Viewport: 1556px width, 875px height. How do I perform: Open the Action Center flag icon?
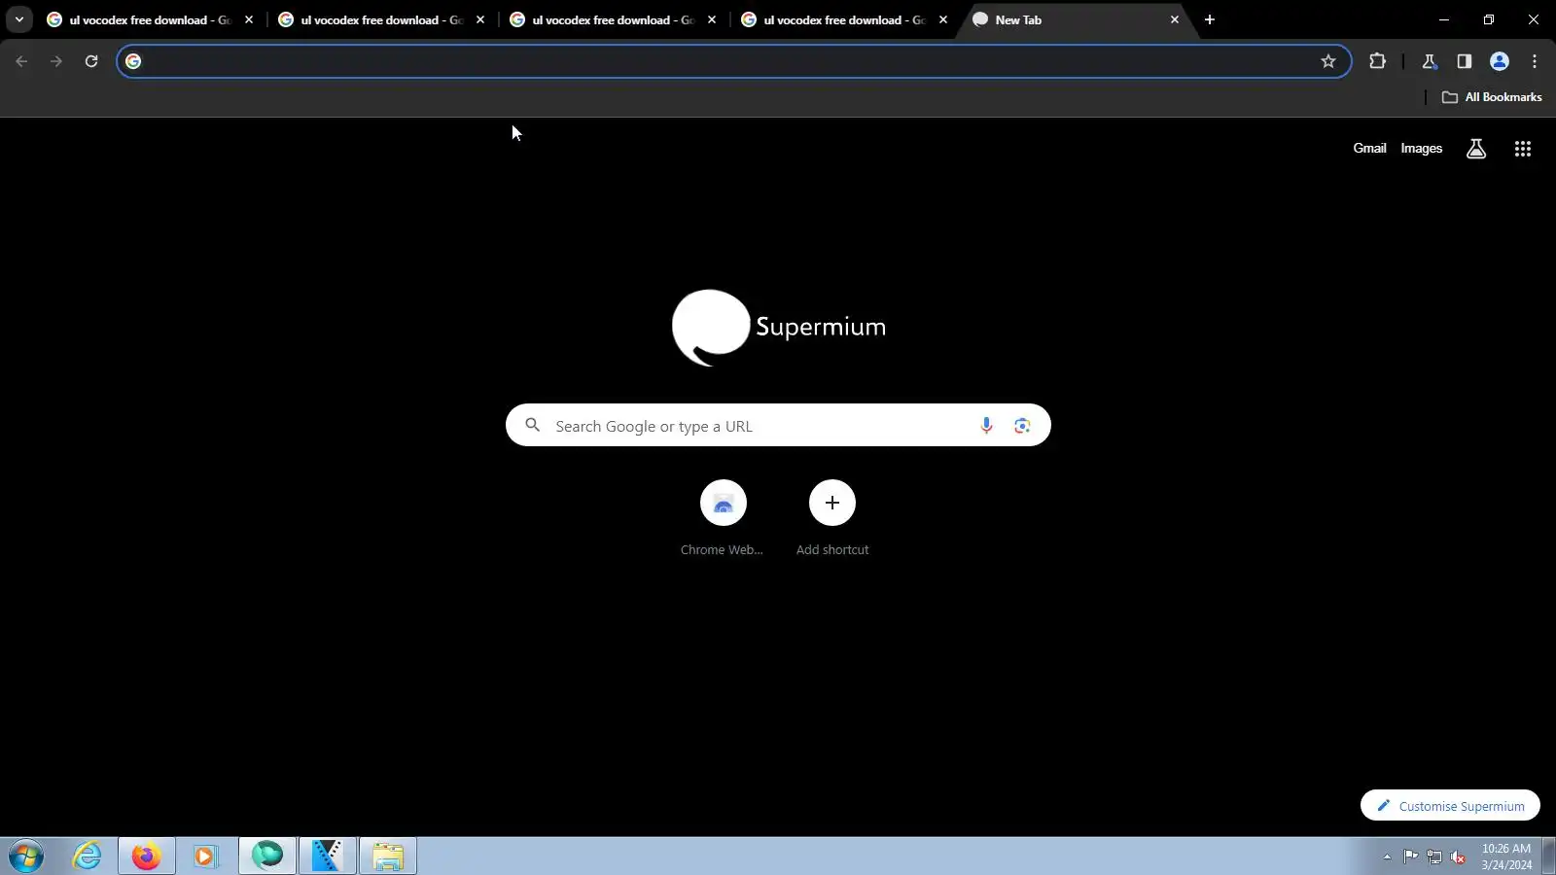tap(1410, 857)
